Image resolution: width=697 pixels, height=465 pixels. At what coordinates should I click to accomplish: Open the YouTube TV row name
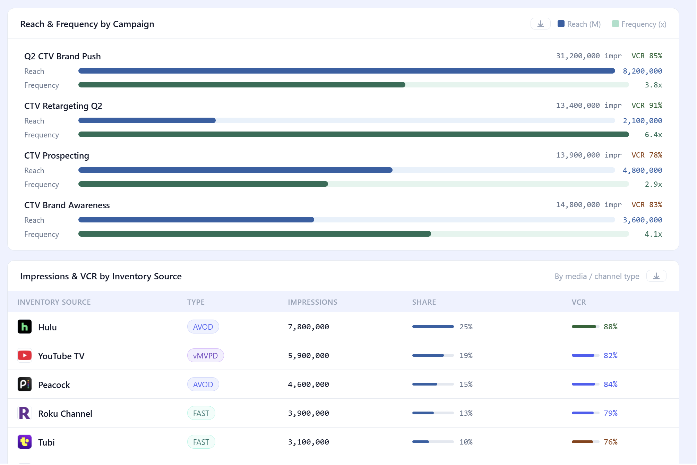(61, 356)
